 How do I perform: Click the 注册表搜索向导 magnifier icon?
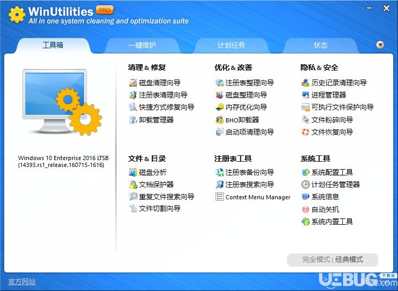point(220,184)
